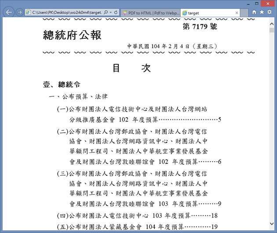Click page number 18 for item (四)
This screenshot has width=277, height=233.
(x=215, y=216)
